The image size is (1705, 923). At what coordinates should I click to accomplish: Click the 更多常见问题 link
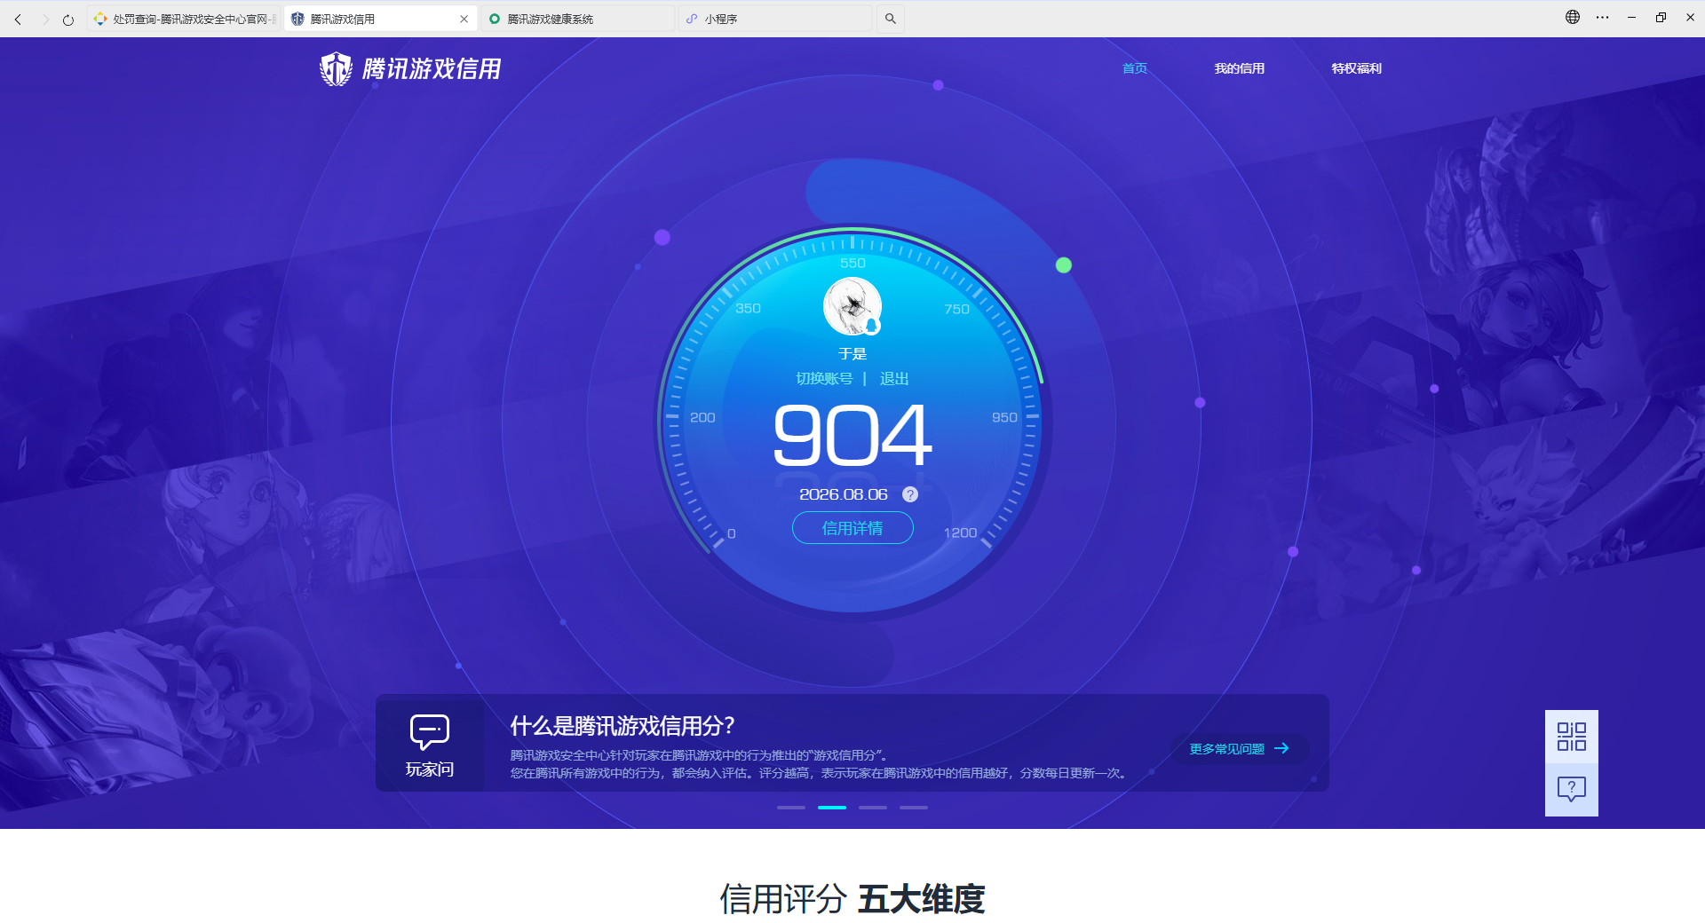pyautogui.click(x=1240, y=749)
